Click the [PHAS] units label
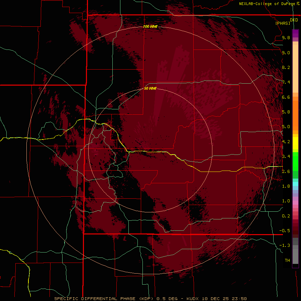 [283, 23]
